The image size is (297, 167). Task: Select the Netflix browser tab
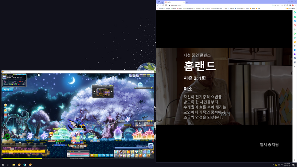[174, 2]
